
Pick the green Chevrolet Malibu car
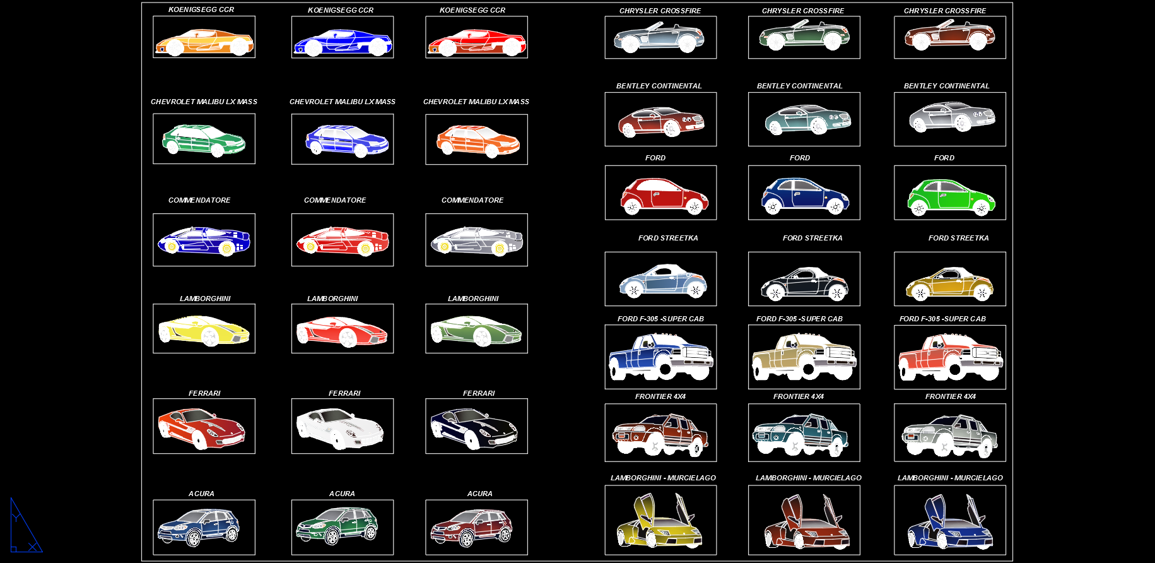coord(204,140)
